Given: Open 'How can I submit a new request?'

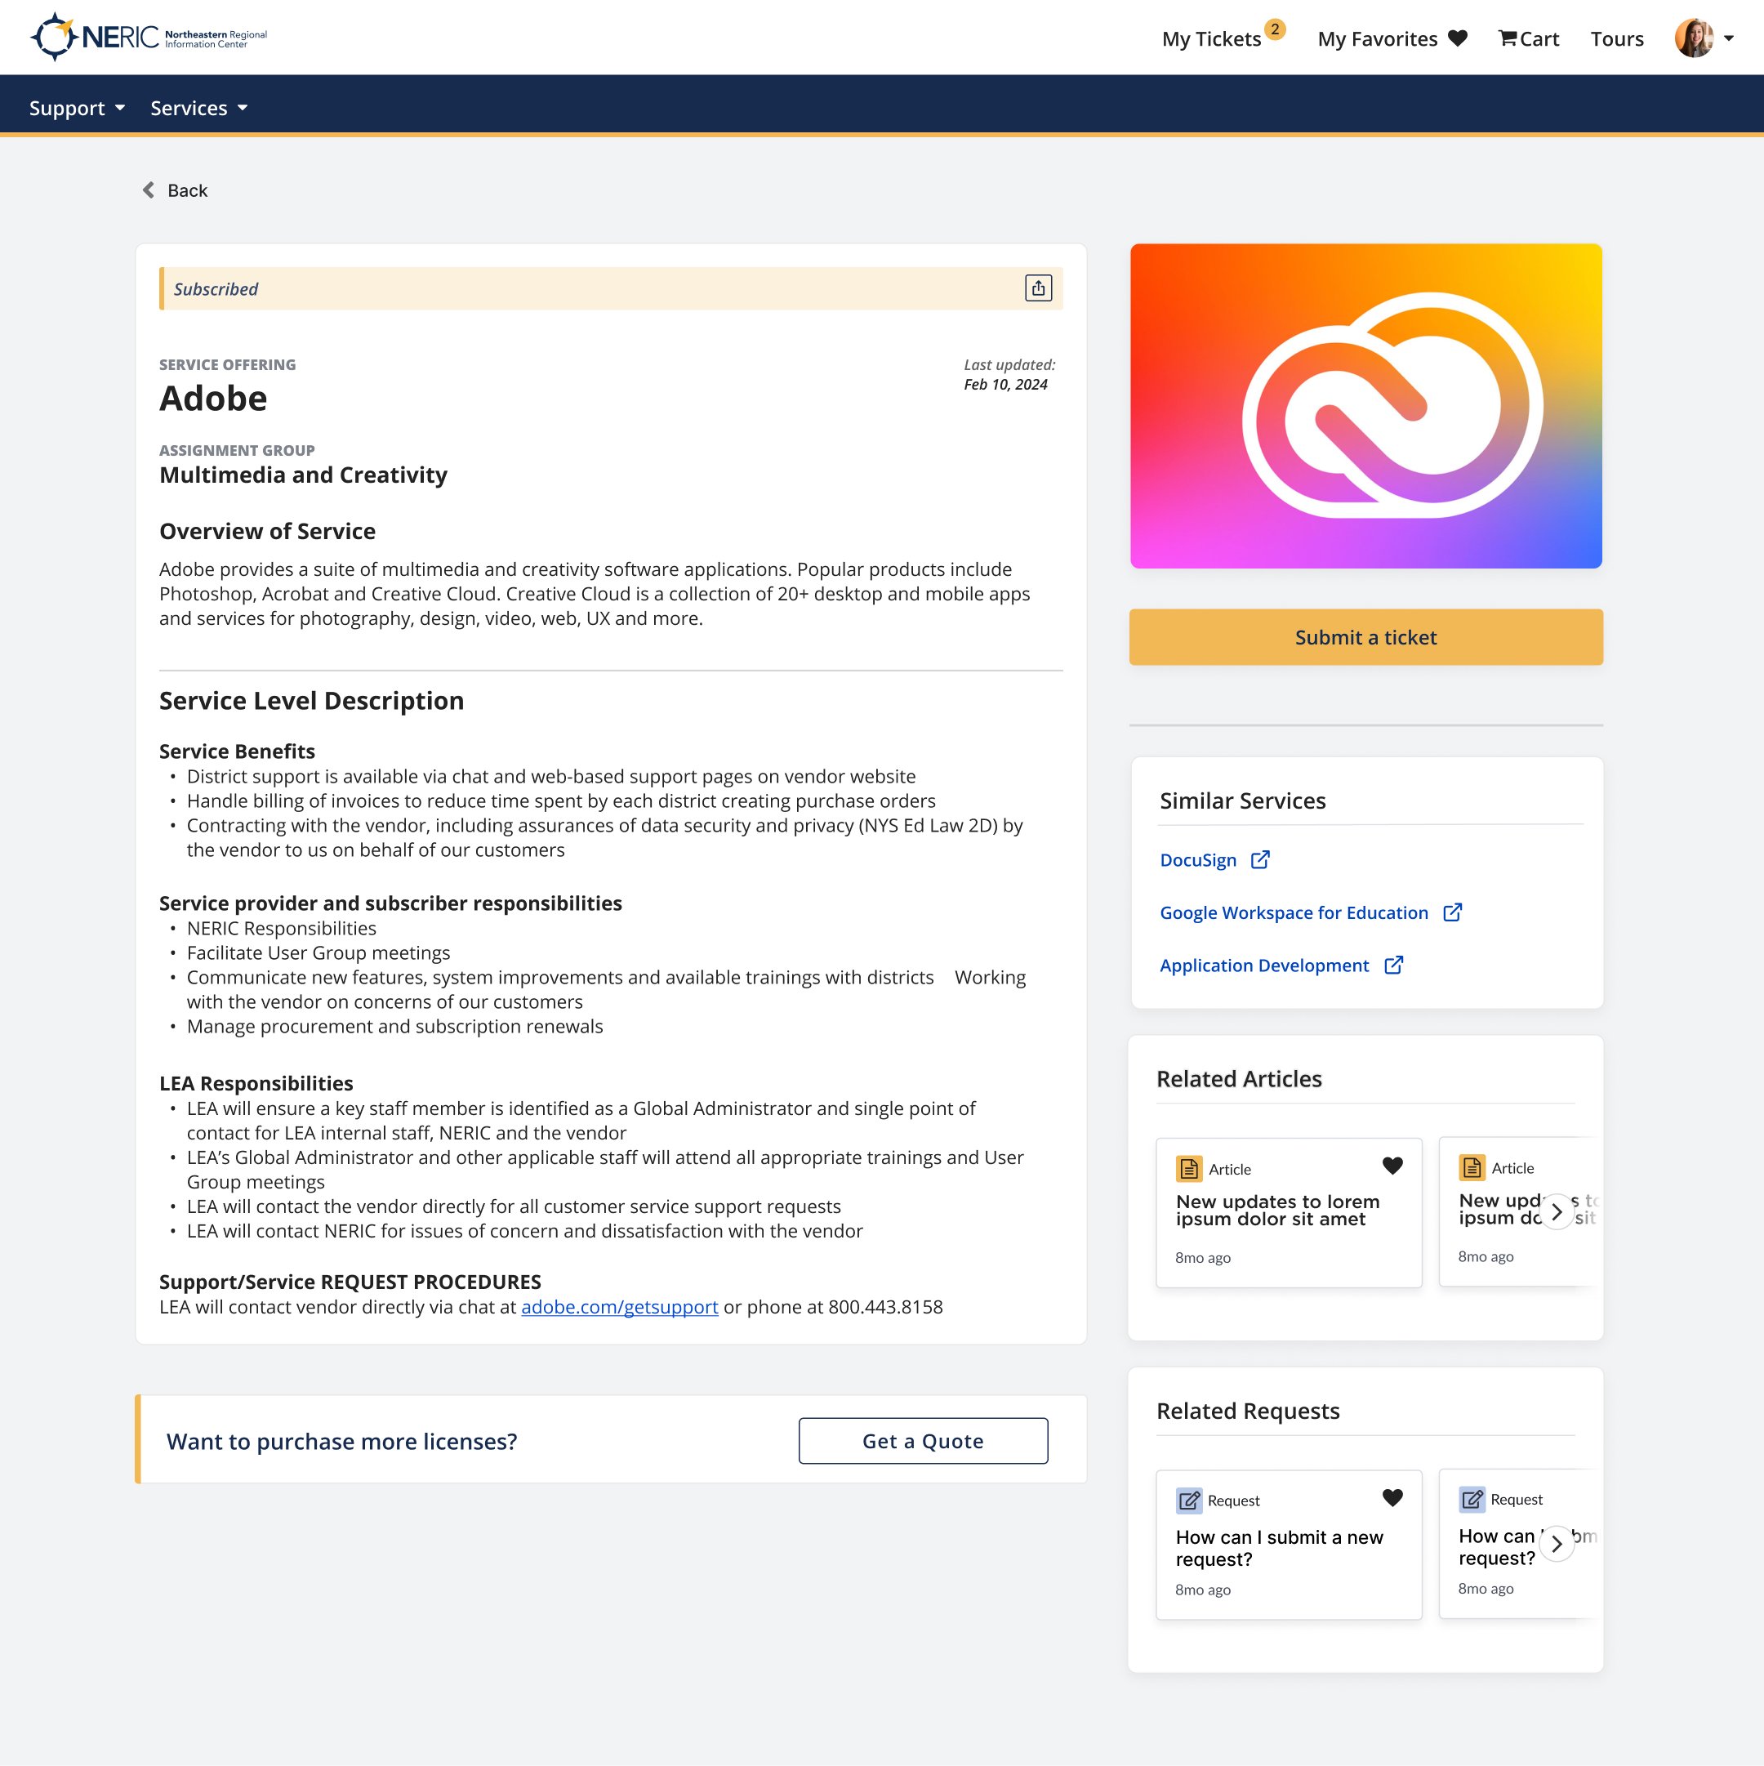Looking at the screenshot, I should pos(1279,1549).
